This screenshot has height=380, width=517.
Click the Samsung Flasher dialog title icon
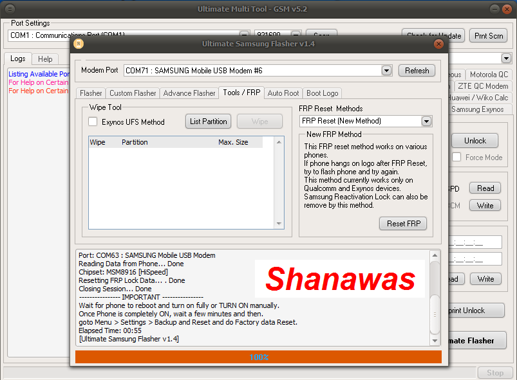tap(79, 44)
